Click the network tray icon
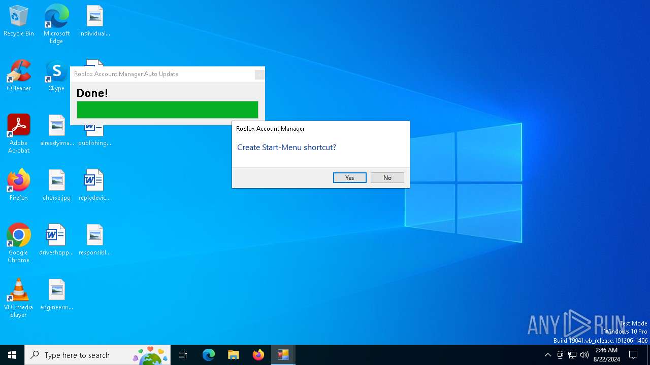The height and width of the screenshot is (365, 650). click(x=572, y=355)
